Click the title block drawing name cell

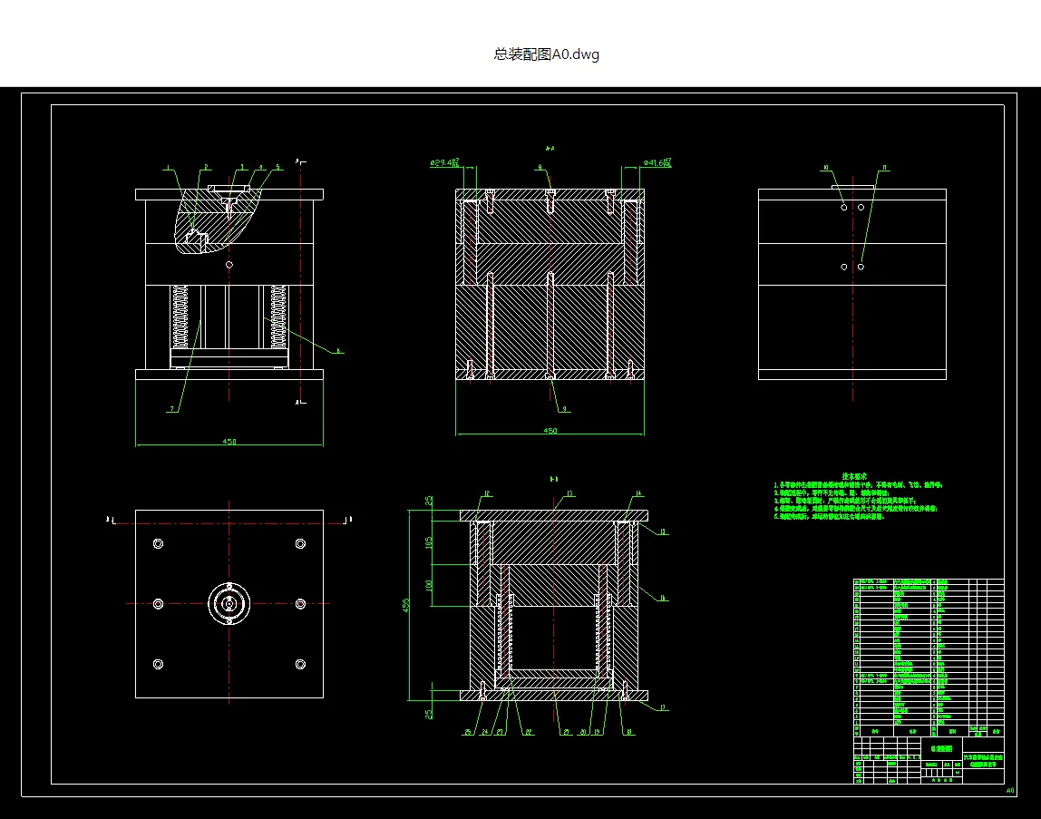[x=941, y=748]
